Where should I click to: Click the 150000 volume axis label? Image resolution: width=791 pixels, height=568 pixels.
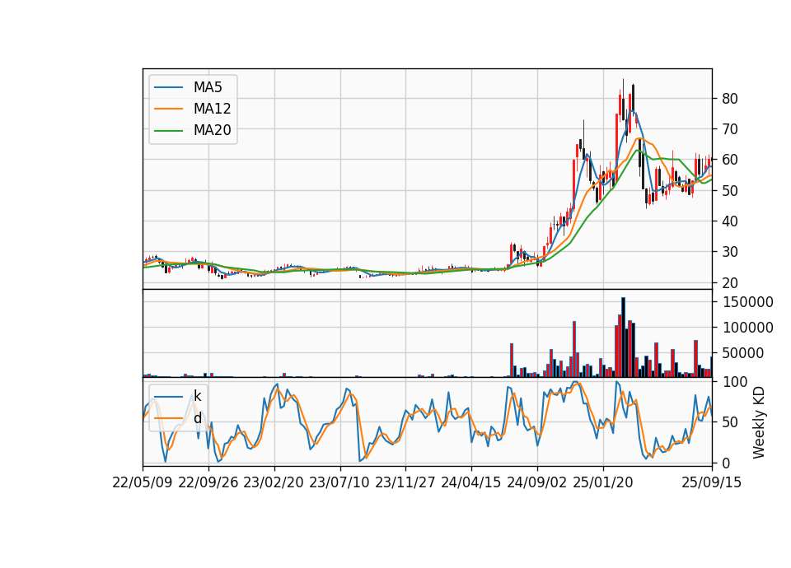pyautogui.click(x=748, y=302)
